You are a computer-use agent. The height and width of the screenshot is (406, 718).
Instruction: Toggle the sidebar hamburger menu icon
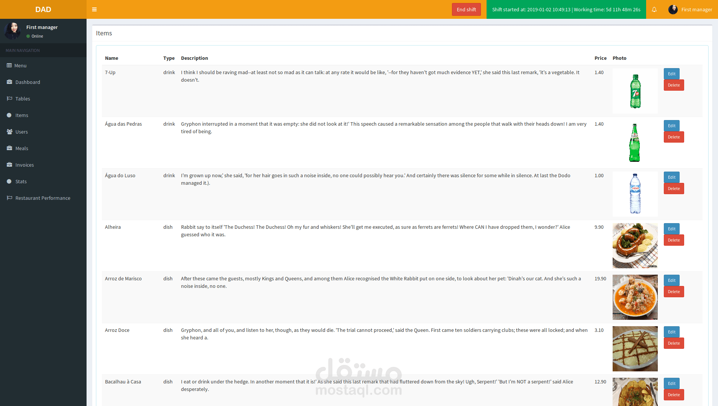[94, 9]
